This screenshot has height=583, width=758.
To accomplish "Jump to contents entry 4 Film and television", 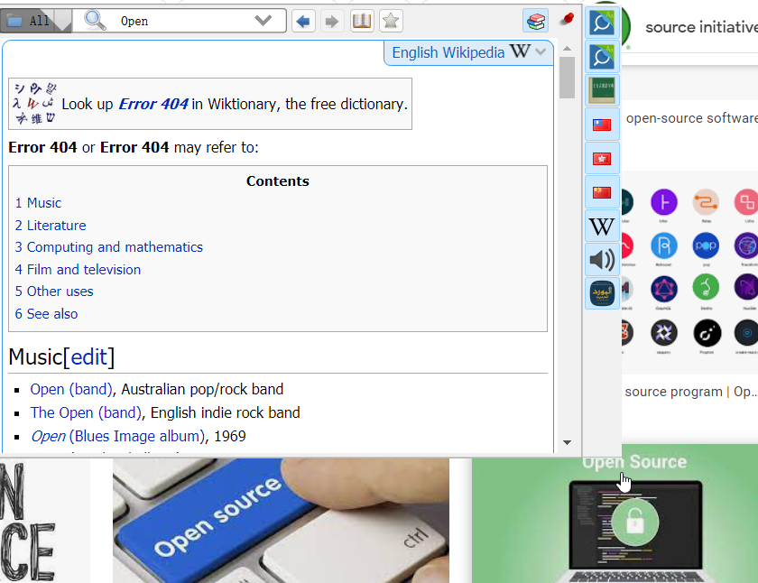I will click(x=78, y=269).
